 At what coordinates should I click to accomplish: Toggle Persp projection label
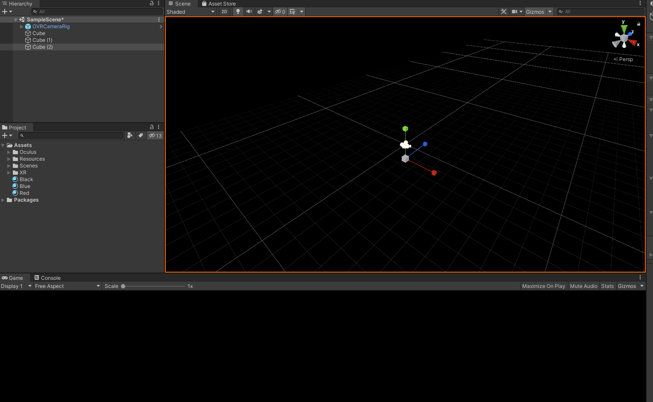point(624,59)
